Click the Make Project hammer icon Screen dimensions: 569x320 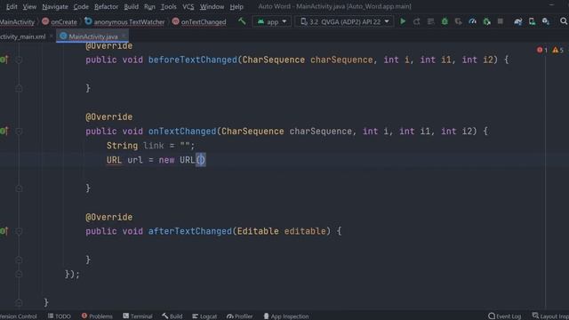coord(242,21)
